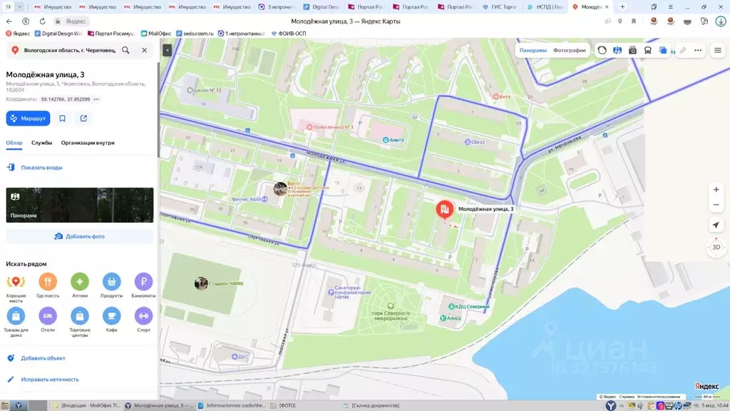Image resolution: width=730 pixels, height=411 pixels.
Task: Clear the search field with the X
Action: [144, 51]
